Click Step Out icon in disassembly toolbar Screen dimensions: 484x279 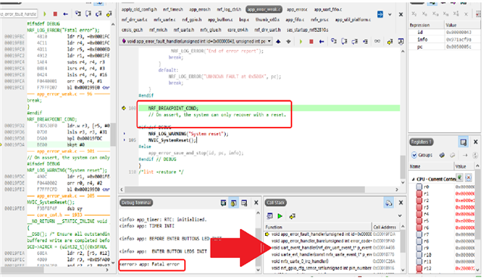[98, 14]
